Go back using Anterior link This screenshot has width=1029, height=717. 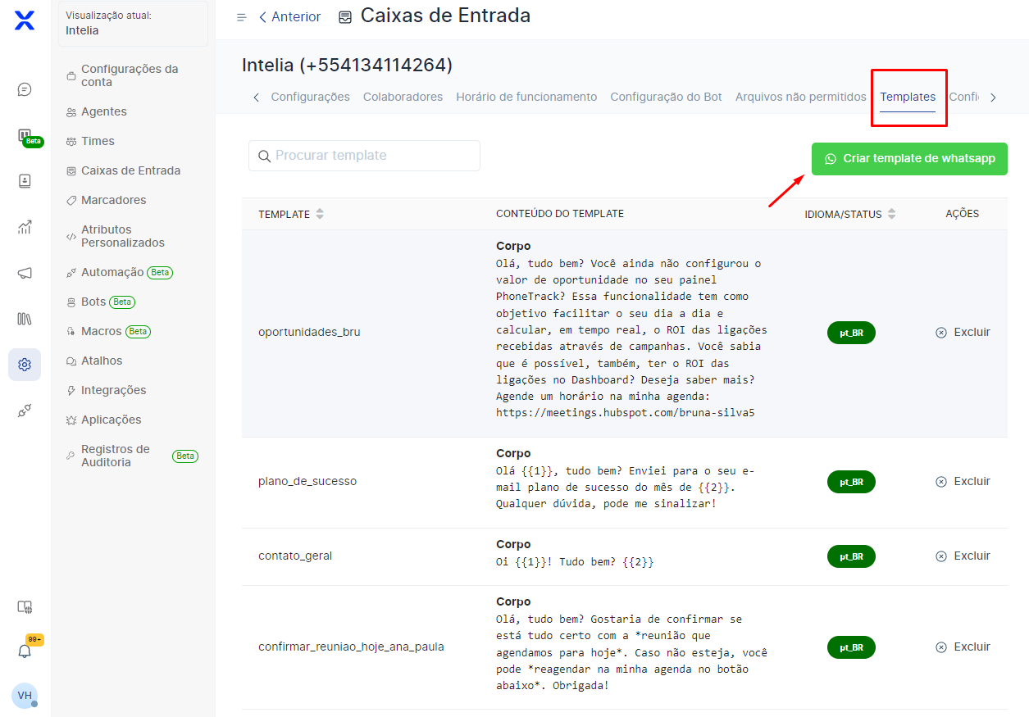[289, 17]
